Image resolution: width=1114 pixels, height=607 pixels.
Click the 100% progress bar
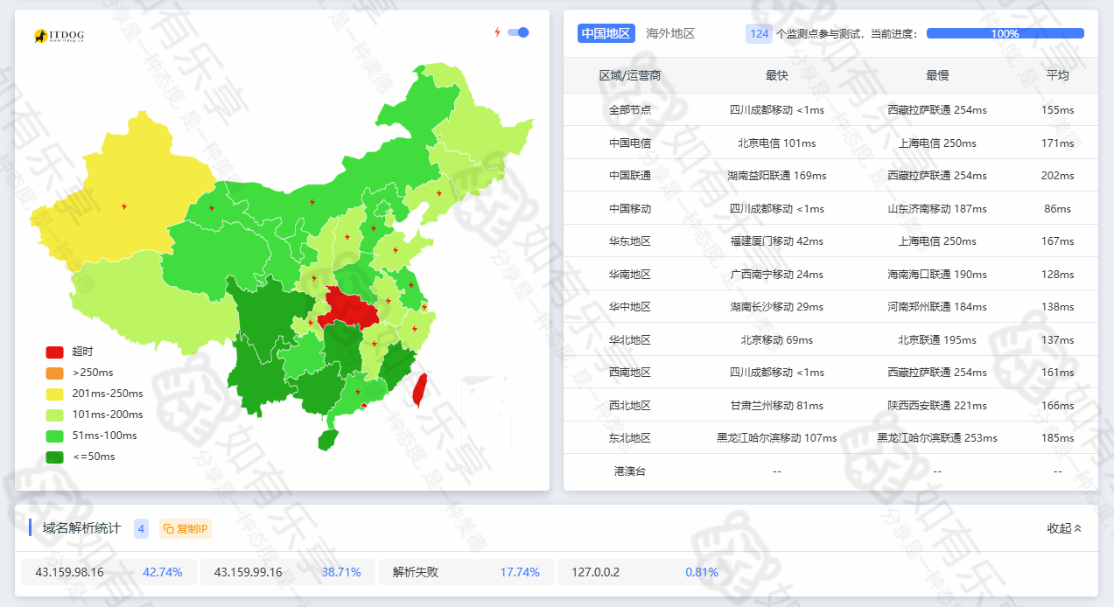(1005, 34)
